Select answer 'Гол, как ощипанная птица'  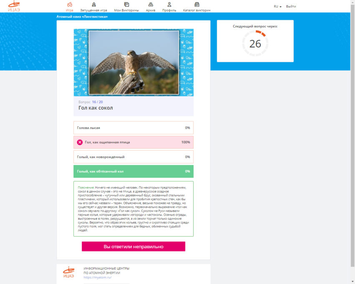[133, 142]
